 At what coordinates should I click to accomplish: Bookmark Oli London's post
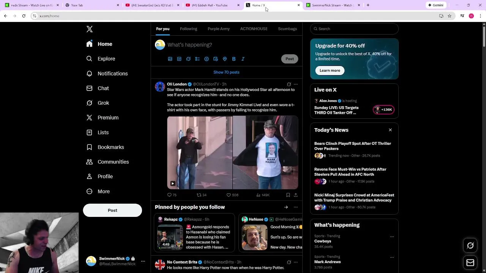(x=288, y=195)
